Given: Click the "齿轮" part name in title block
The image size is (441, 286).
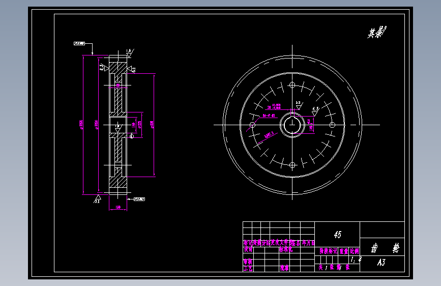Looking at the screenshot, I should [x=385, y=248].
